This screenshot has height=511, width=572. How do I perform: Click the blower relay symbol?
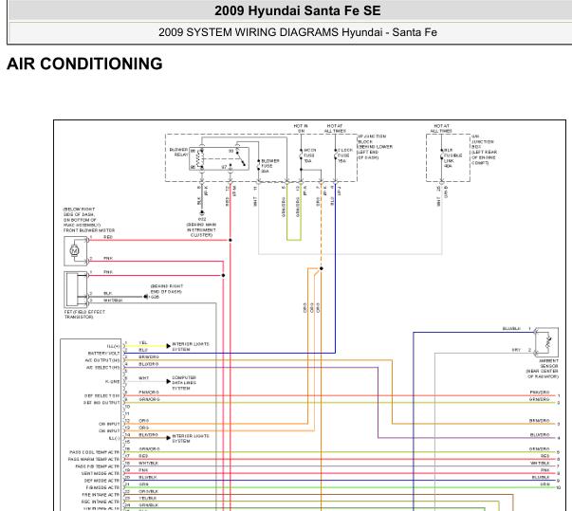pos(219,158)
